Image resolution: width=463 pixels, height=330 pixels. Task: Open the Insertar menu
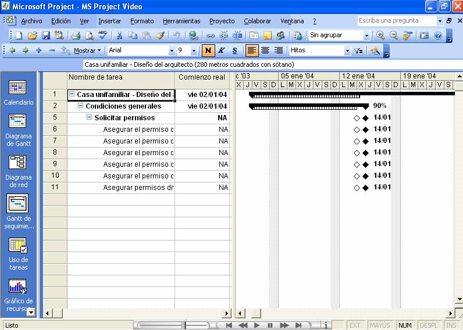tap(110, 21)
